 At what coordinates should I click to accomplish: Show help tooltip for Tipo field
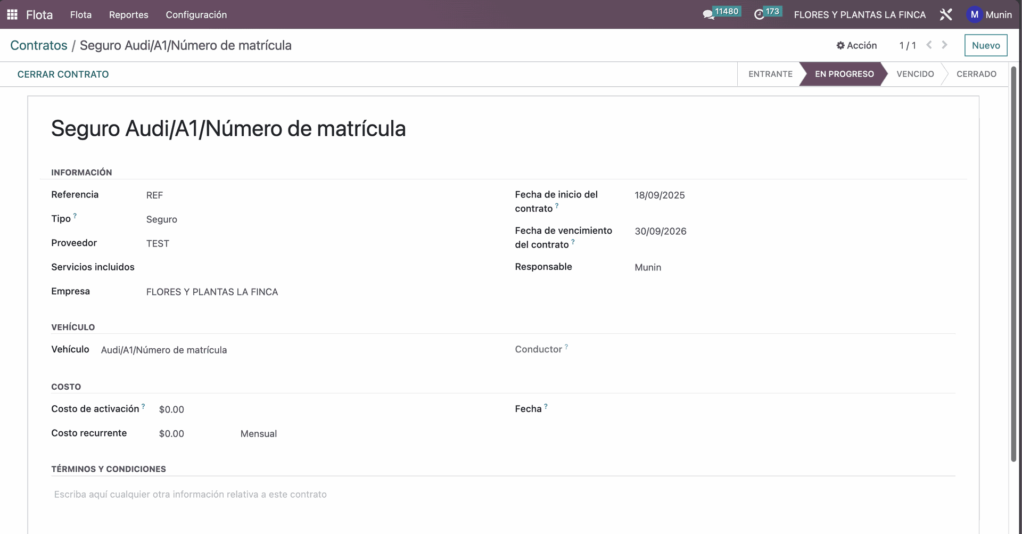tap(75, 216)
